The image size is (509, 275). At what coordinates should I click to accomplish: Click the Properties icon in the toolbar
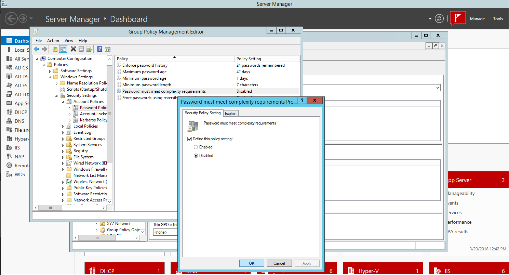pos(81,49)
